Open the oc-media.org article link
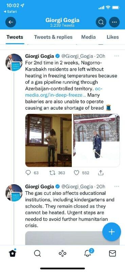This screenshot has height=272, width=125. tap(64, 92)
